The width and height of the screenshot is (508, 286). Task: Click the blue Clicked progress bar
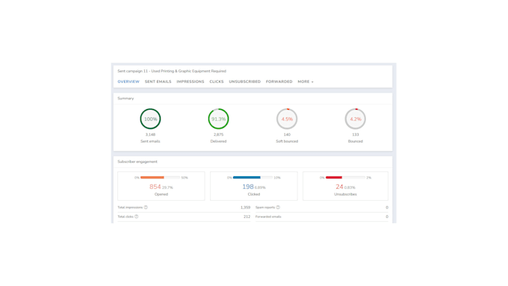click(253, 178)
